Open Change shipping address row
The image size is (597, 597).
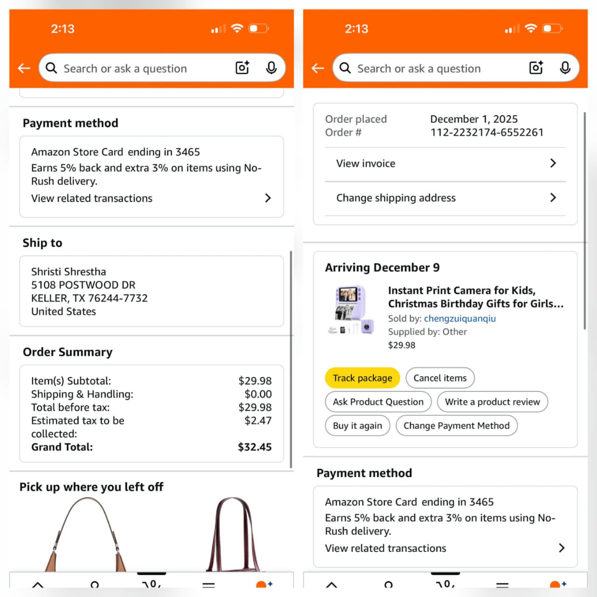click(x=445, y=198)
